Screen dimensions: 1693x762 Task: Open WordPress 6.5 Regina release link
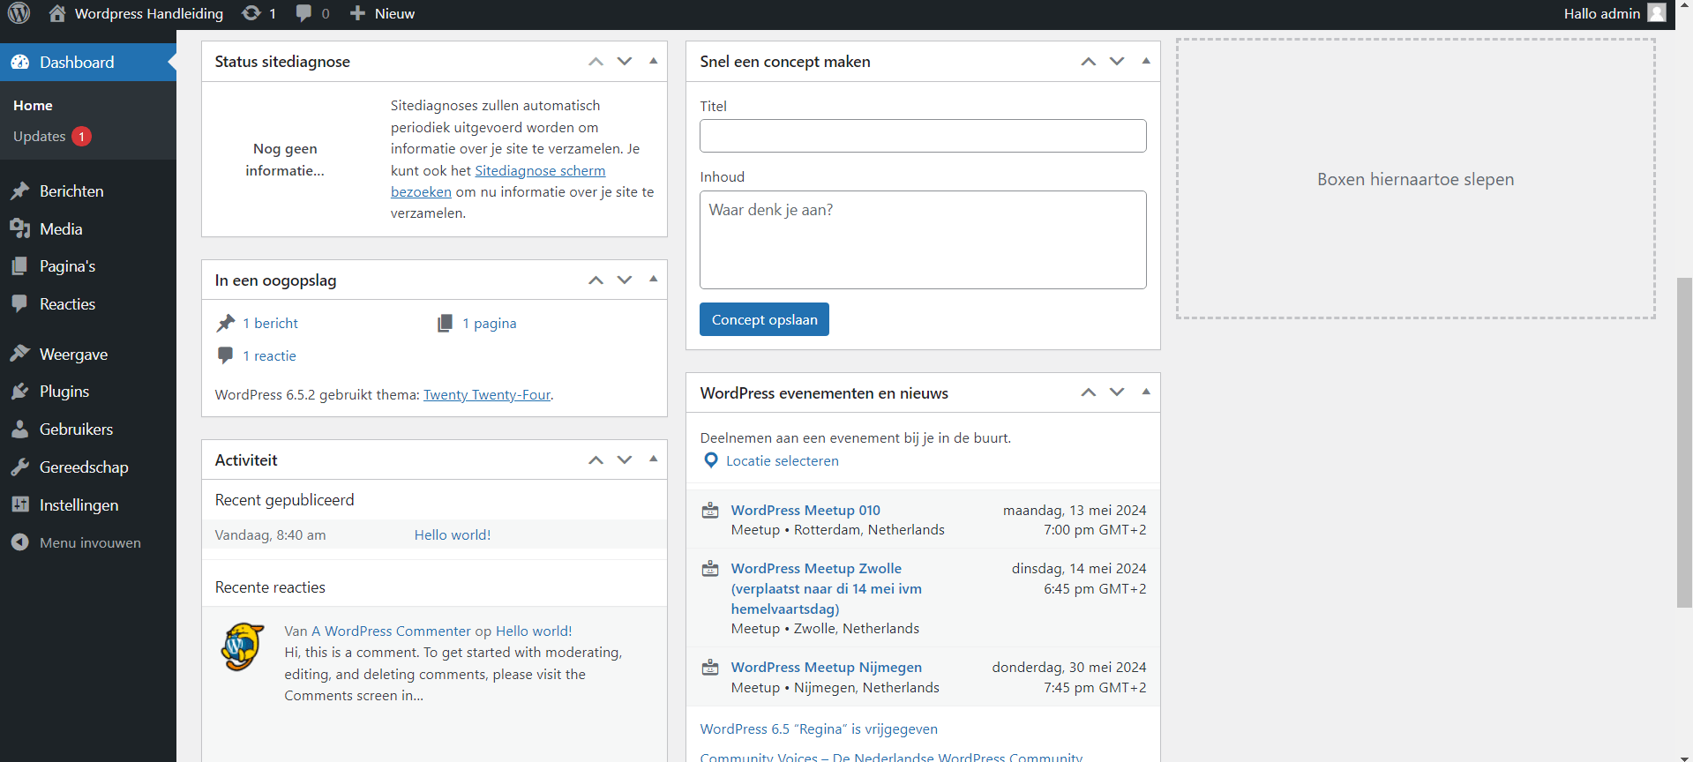[x=819, y=729]
